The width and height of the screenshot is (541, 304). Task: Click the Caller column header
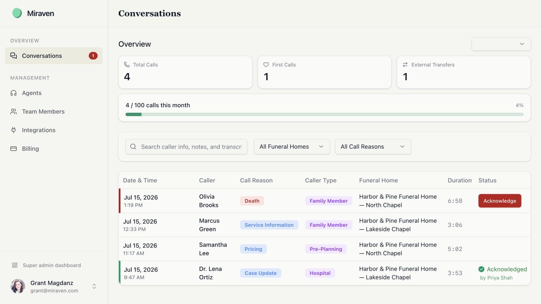pos(207,180)
